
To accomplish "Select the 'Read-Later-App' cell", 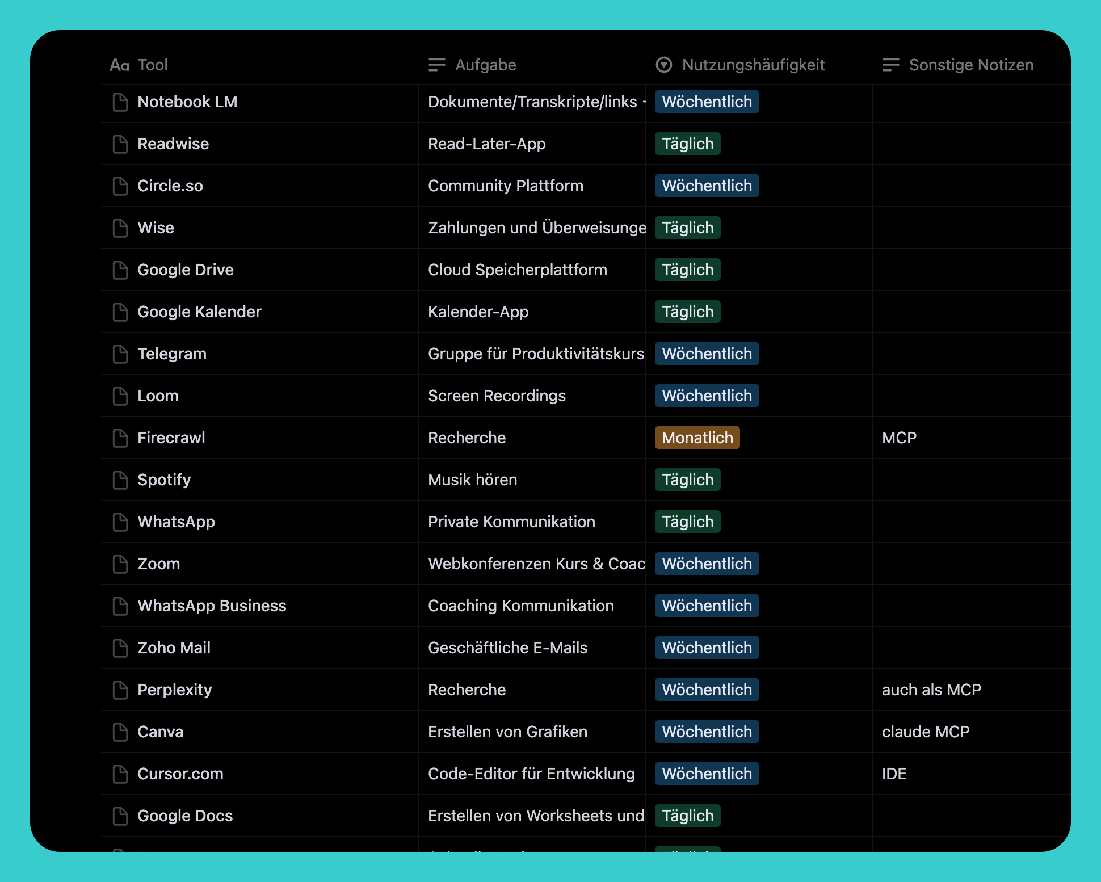I will point(532,144).
